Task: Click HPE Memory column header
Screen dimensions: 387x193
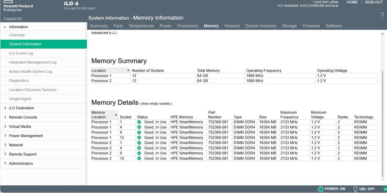Action: (182, 117)
